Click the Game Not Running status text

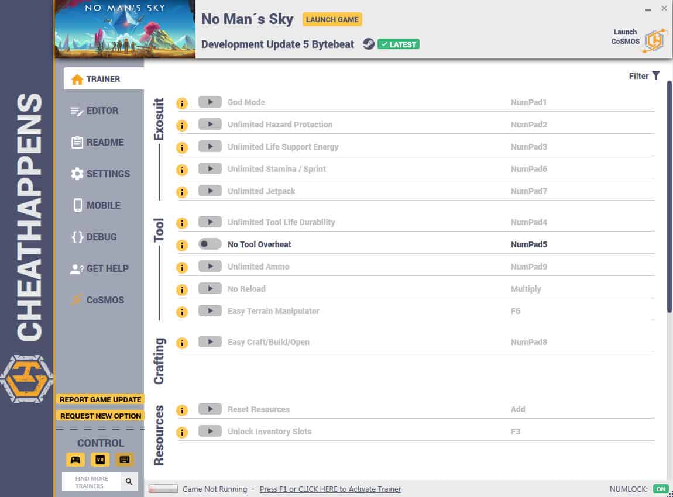(x=215, y=489)
